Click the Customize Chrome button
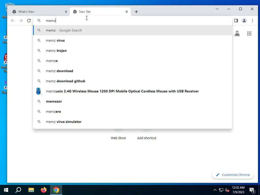 click(x=233, y=175)
